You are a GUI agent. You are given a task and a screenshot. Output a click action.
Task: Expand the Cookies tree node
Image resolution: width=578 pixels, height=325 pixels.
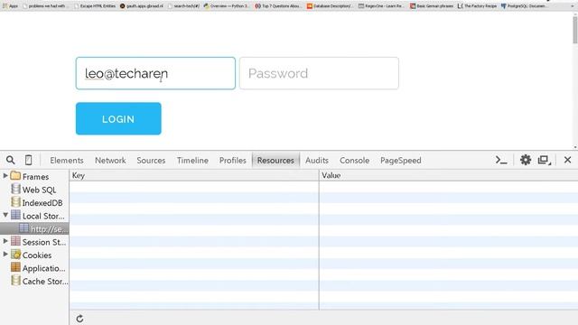point(5,255)
